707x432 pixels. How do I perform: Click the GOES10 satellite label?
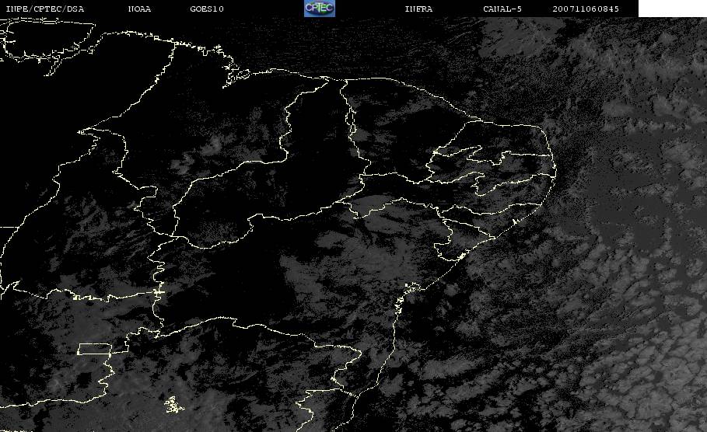(x=206, y=9)
